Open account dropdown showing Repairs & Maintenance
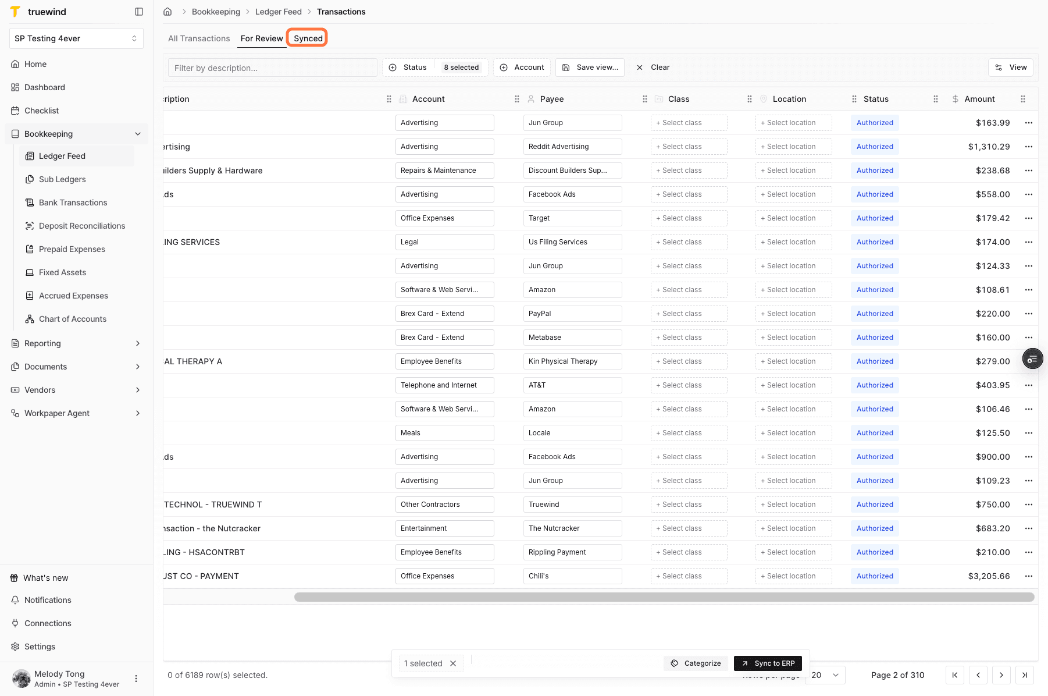Screen dimensions: 1048x696 444,171
